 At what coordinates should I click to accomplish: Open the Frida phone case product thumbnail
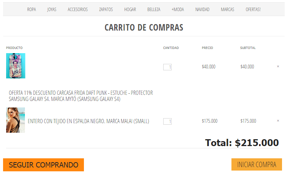pyautogui.click(x=16, y=66)
